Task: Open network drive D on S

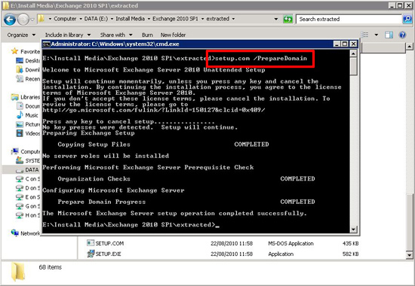Action: click(28, 188)
